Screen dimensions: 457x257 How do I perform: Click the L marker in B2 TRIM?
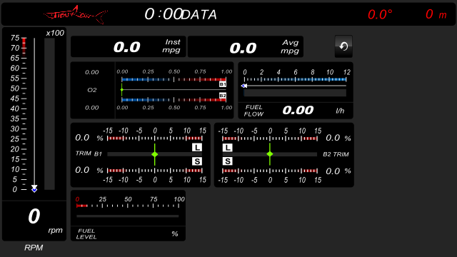click(227, 148)
